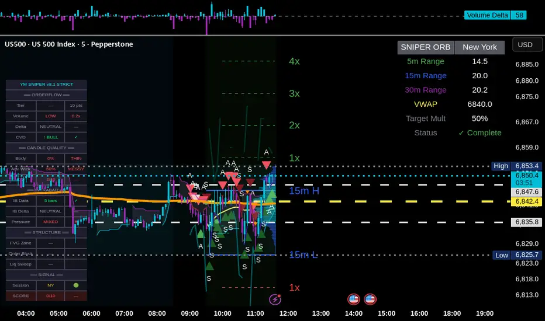Click the blue 15m H level label
This screenshot has width=545, height=321.
(303, 191)
